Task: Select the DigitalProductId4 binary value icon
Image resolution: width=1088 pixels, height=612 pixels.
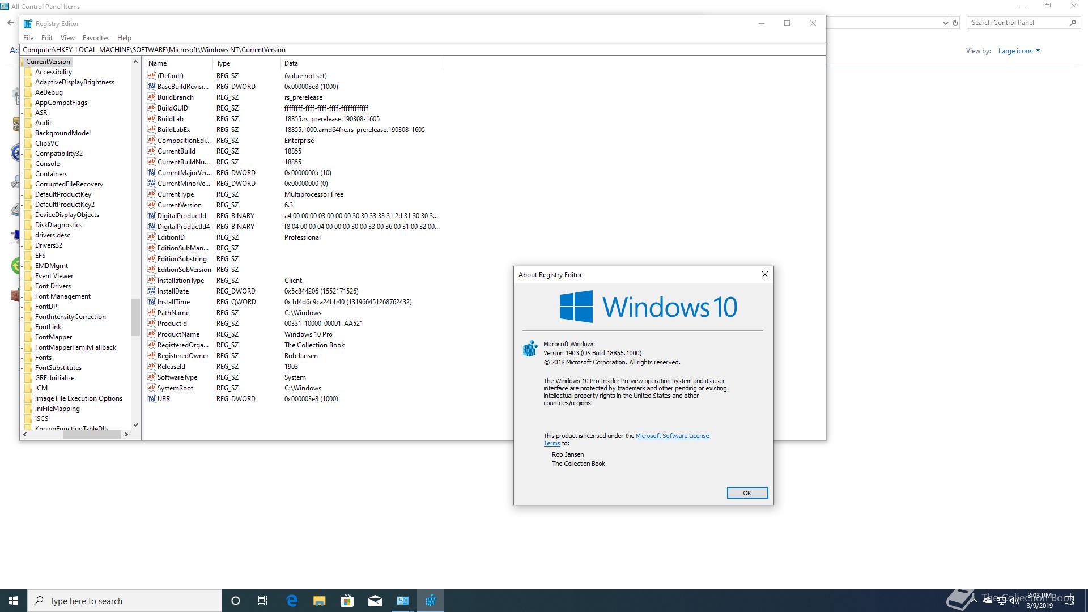Action: click(x=151, y=226)
